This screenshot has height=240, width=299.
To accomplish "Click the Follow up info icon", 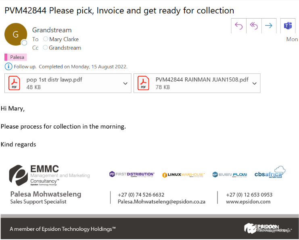I will pos(8,67).
